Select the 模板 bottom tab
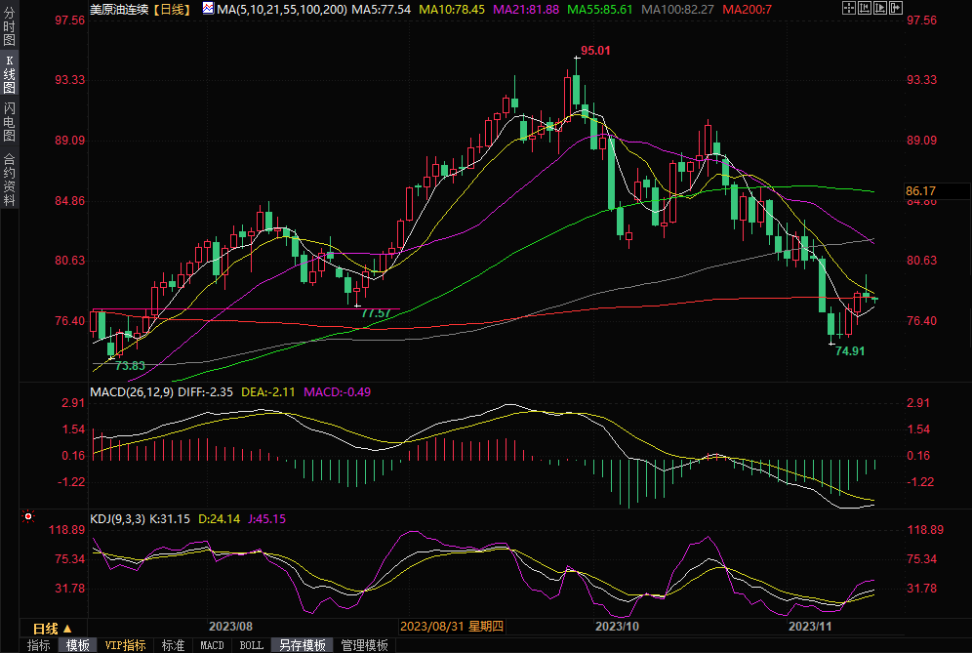Viewport: 972px width, 653px height. pos(78,645)
